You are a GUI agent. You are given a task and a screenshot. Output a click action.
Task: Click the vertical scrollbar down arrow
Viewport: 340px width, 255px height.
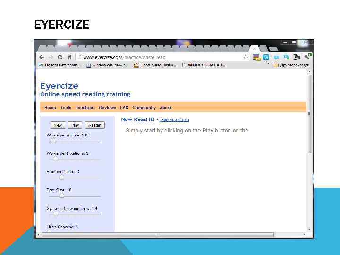tap(309, 230)
